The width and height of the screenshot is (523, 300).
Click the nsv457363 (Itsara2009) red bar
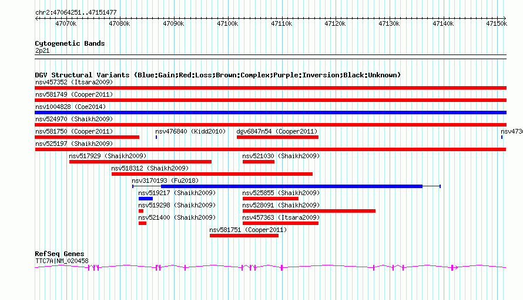click(x=280, y=223)
